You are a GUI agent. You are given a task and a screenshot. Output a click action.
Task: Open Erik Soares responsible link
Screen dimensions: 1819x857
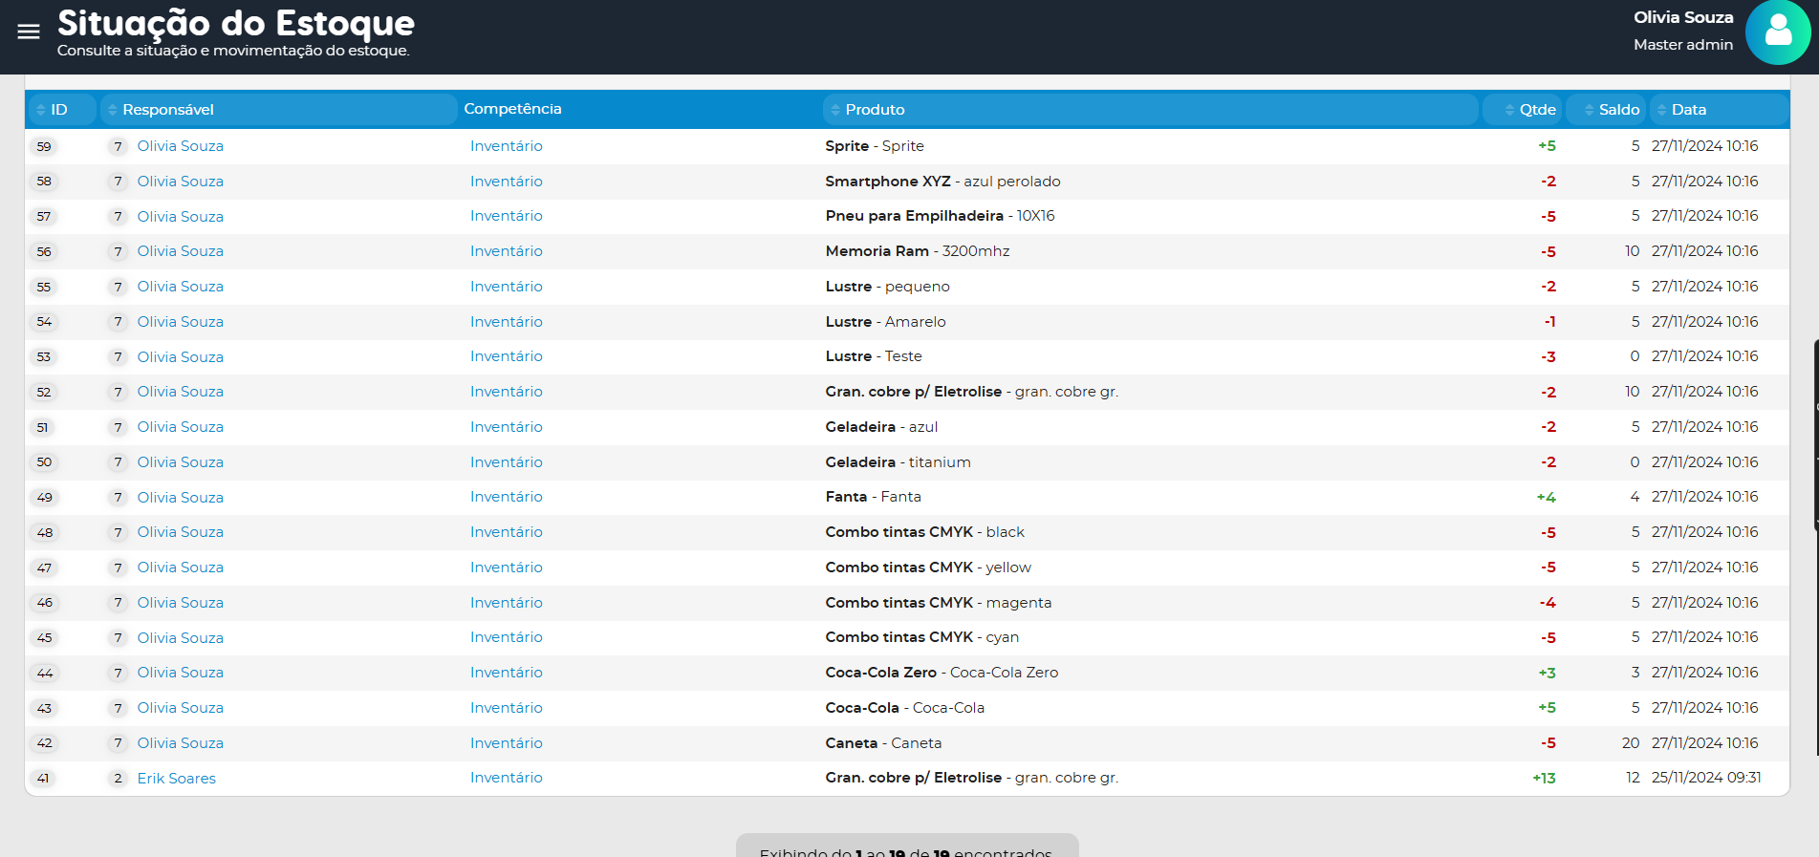point(176,779)
